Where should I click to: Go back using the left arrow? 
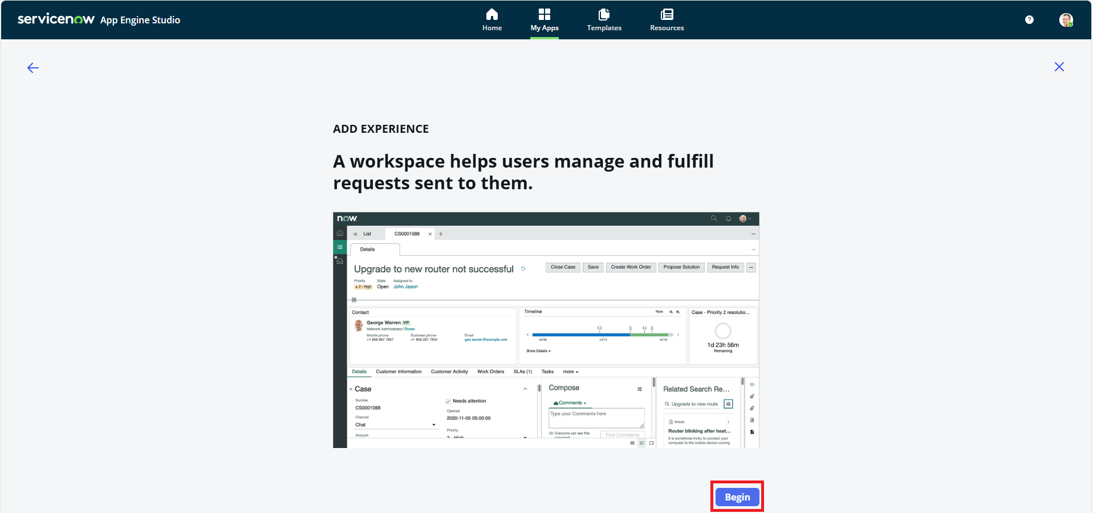(33, 68)
